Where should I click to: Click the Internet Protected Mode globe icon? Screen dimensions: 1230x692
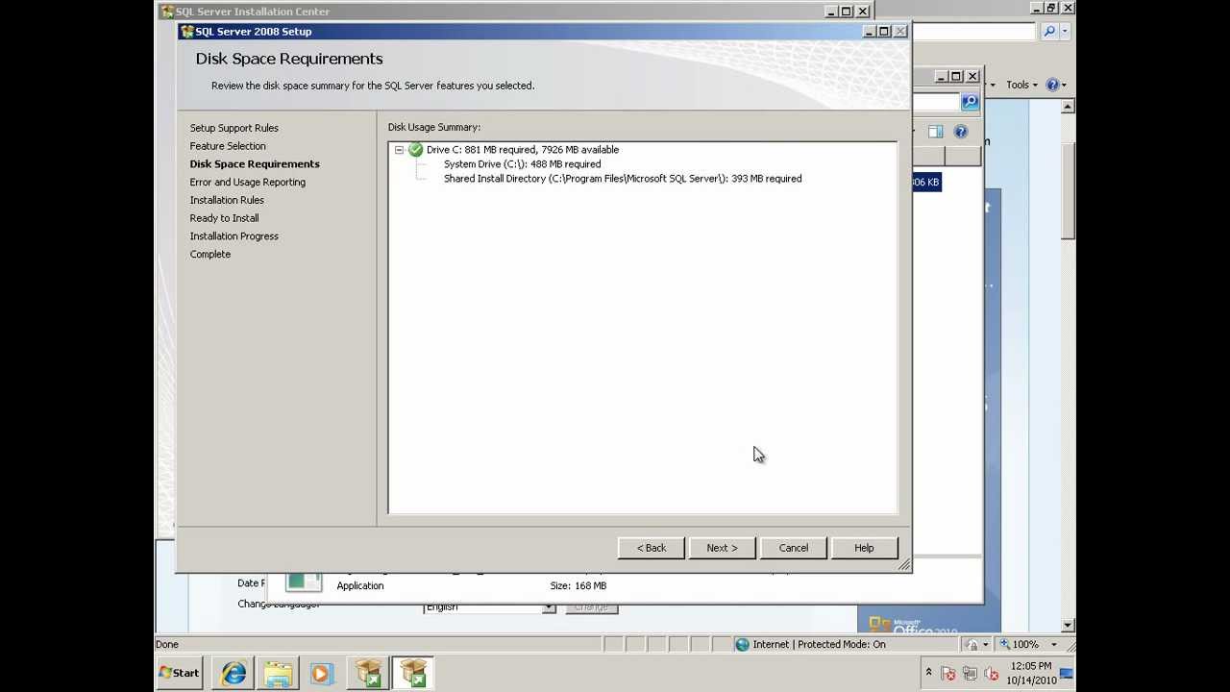coord(742,645)
